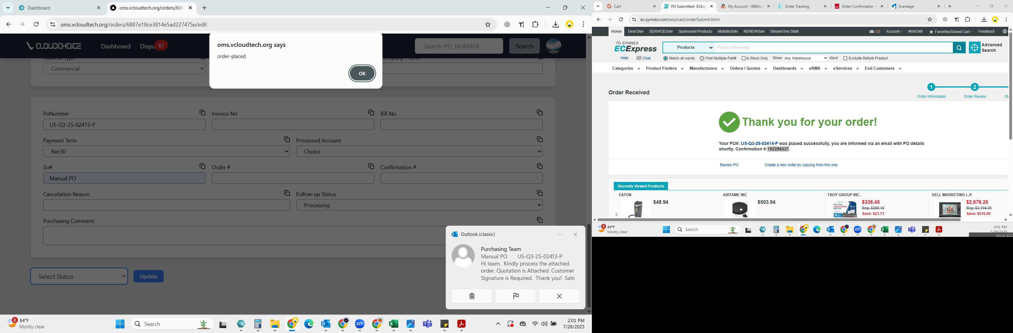
Task: Open Dashboard in CloudChoice navbar
Action: pyautogui.click(x=116, y=46)
